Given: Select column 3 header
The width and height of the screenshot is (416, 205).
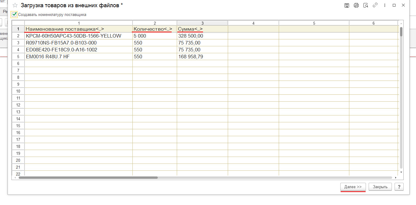Looking at the screenshot, I should [x=202, y=23].
